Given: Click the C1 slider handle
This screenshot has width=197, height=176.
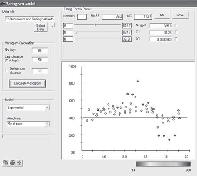Looking at the screenshot, I should pyautogui.click(x=77, y=32).
